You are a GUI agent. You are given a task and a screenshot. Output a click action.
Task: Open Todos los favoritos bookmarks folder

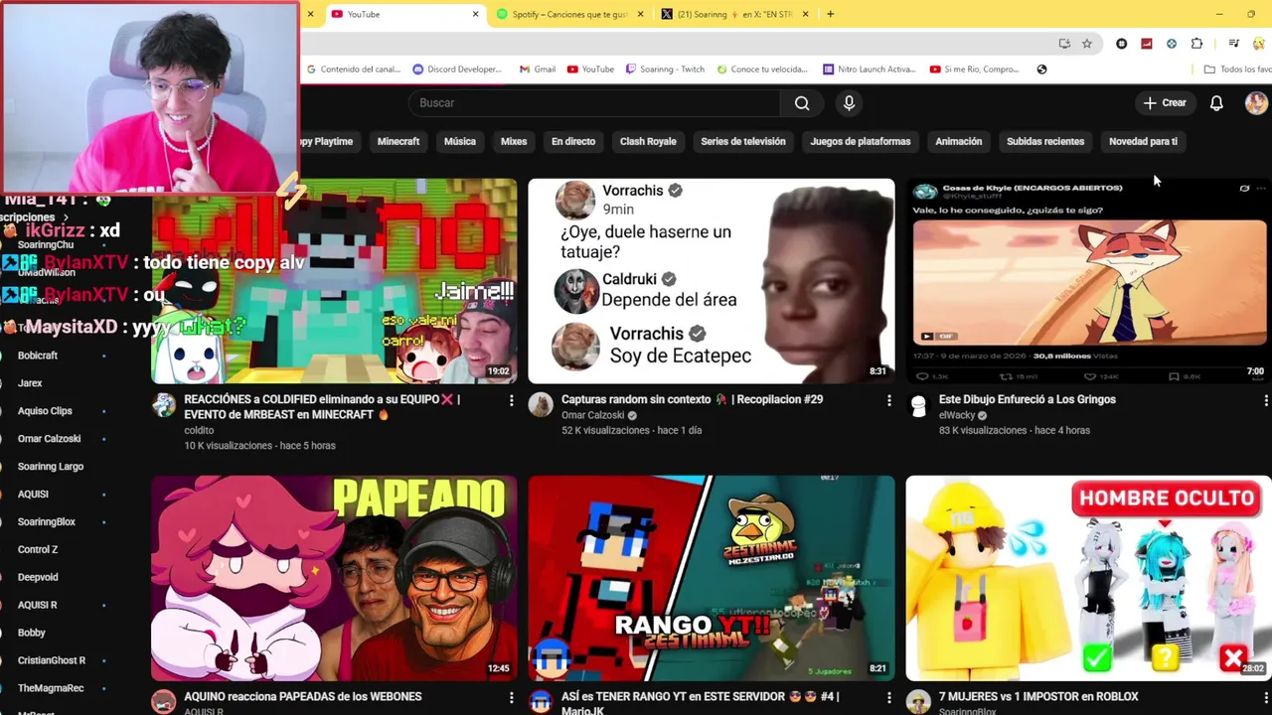(1237, 70)
